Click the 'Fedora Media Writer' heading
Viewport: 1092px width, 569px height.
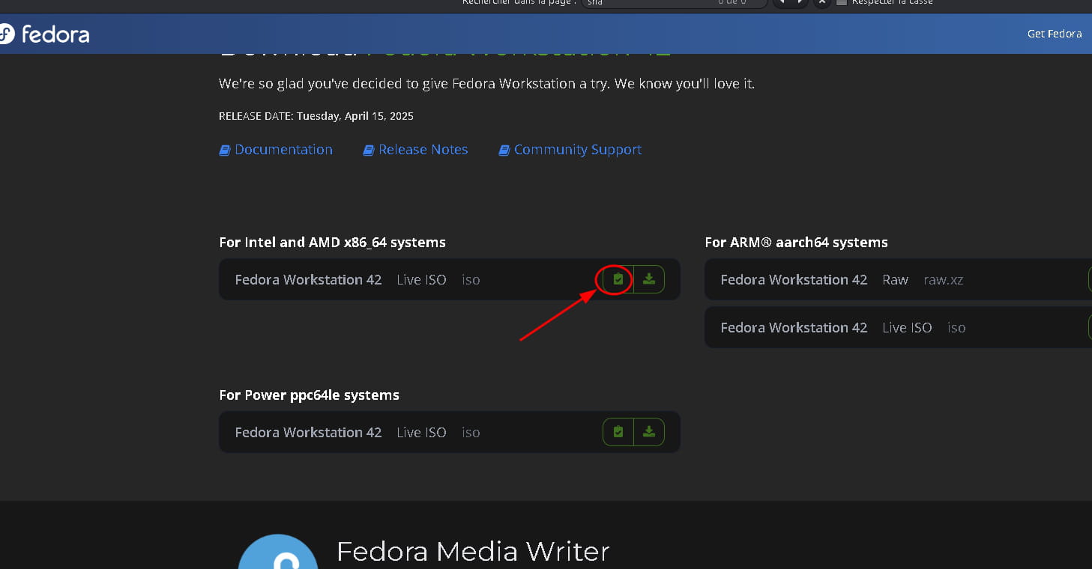click(x=473, y=552)
